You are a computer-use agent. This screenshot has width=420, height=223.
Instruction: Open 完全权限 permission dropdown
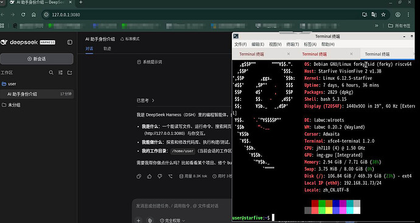pos(172,221)
